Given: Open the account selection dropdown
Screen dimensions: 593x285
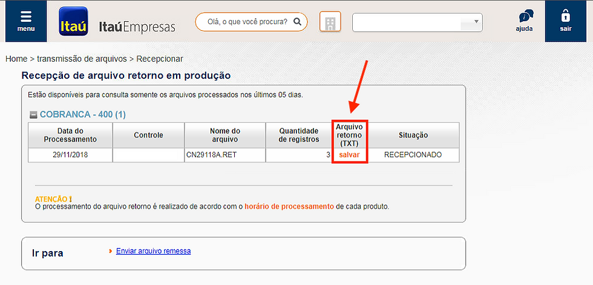Looking at the screenshot, I should point(417,22).
